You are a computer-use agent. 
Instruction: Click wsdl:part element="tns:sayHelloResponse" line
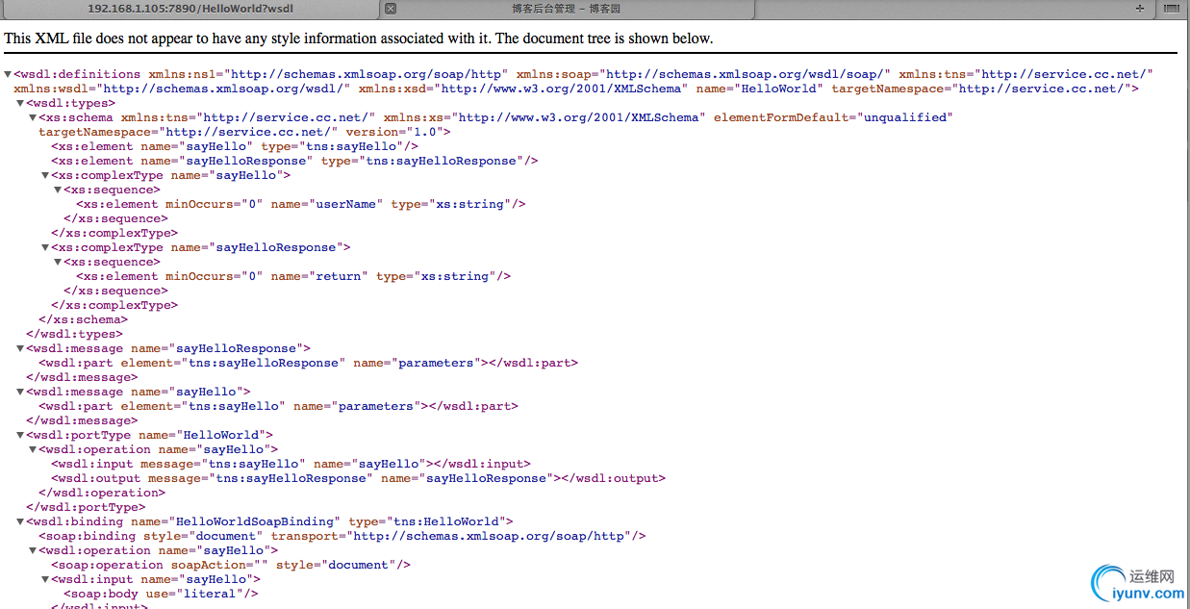308,363
